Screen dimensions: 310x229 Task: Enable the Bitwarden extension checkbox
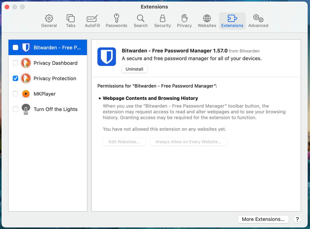(x=16, y=47)
